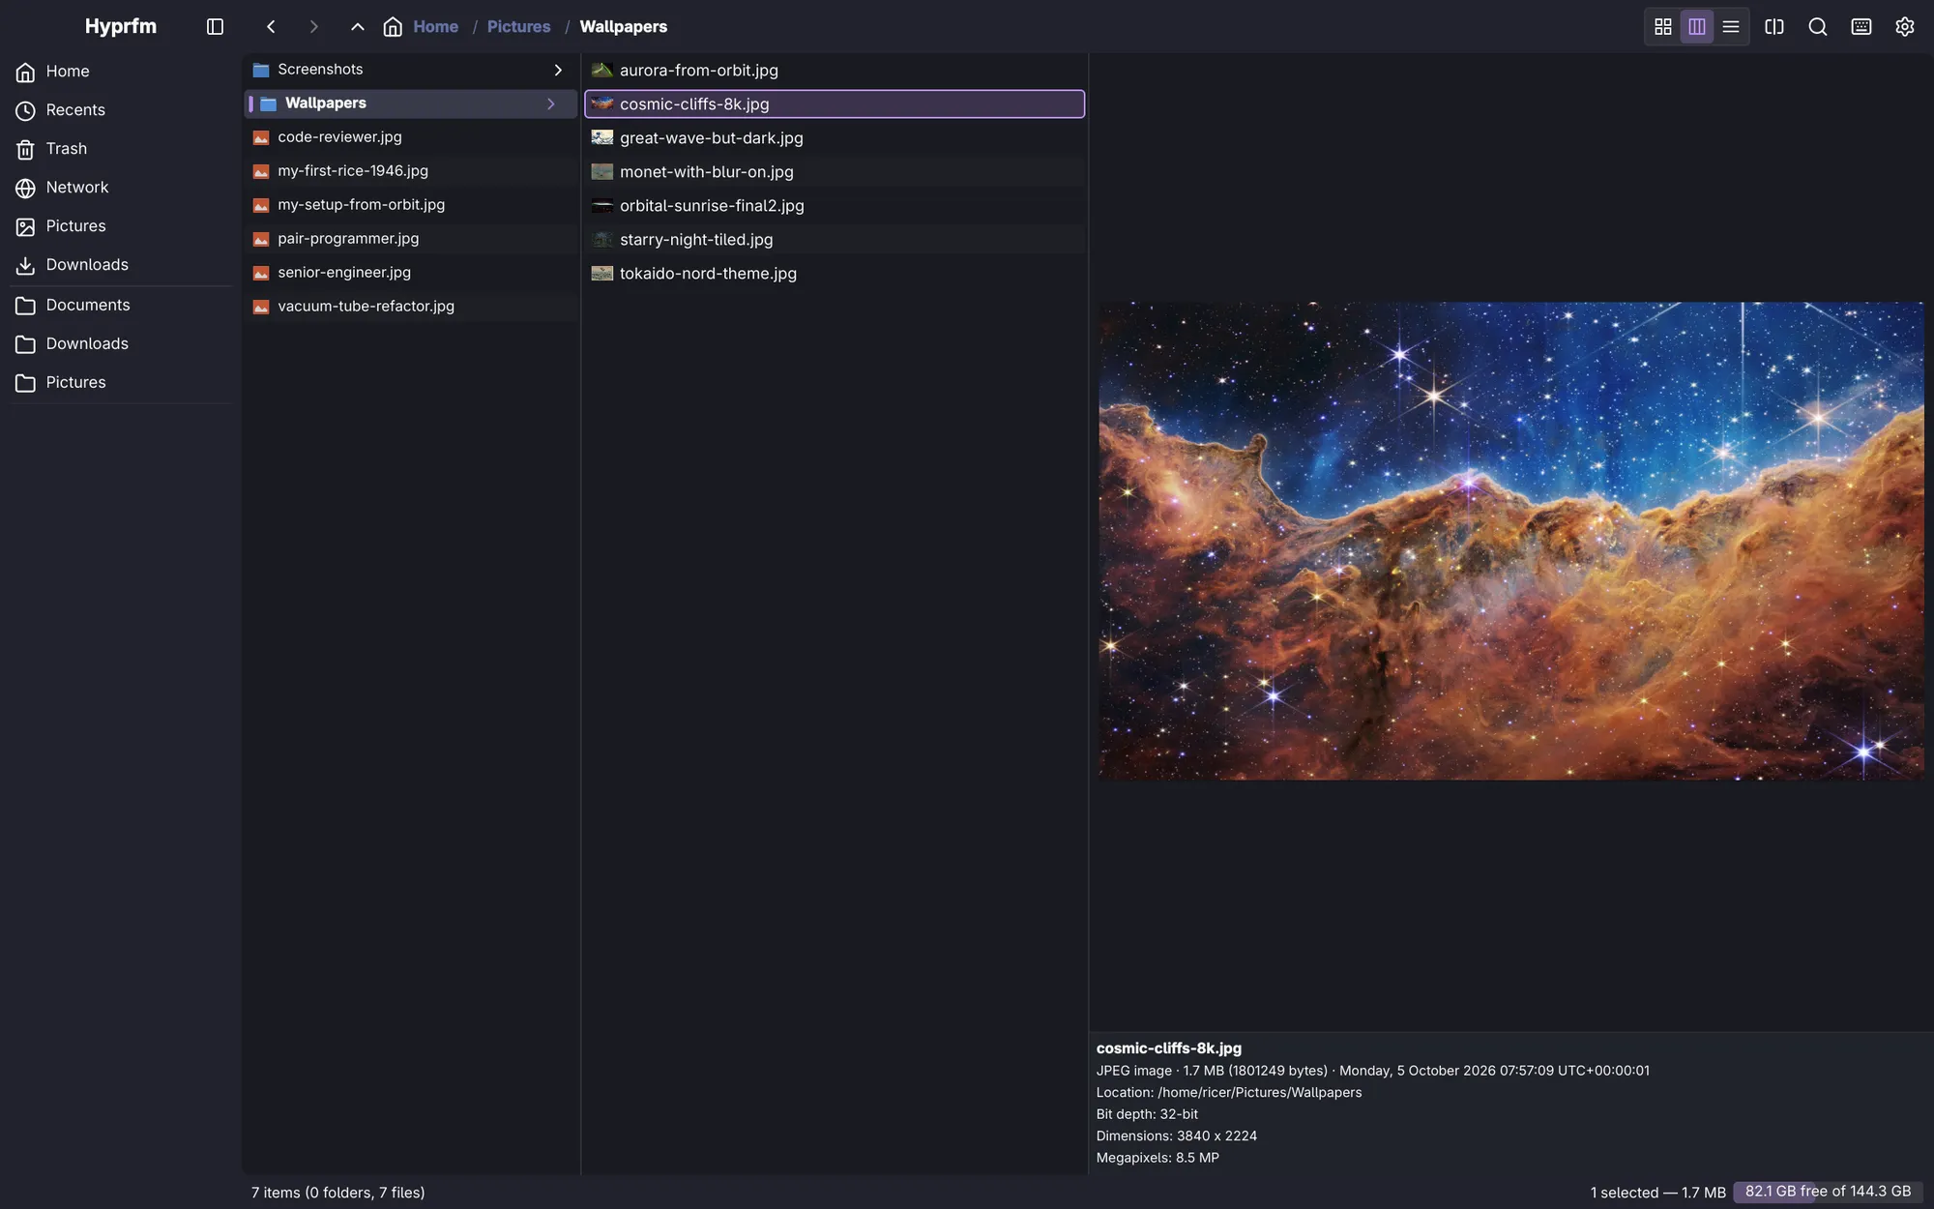The height and width of the screenshot is (1209, 1934).
Task: Go forward in navigation history
Action: click(x=313, y=27)
